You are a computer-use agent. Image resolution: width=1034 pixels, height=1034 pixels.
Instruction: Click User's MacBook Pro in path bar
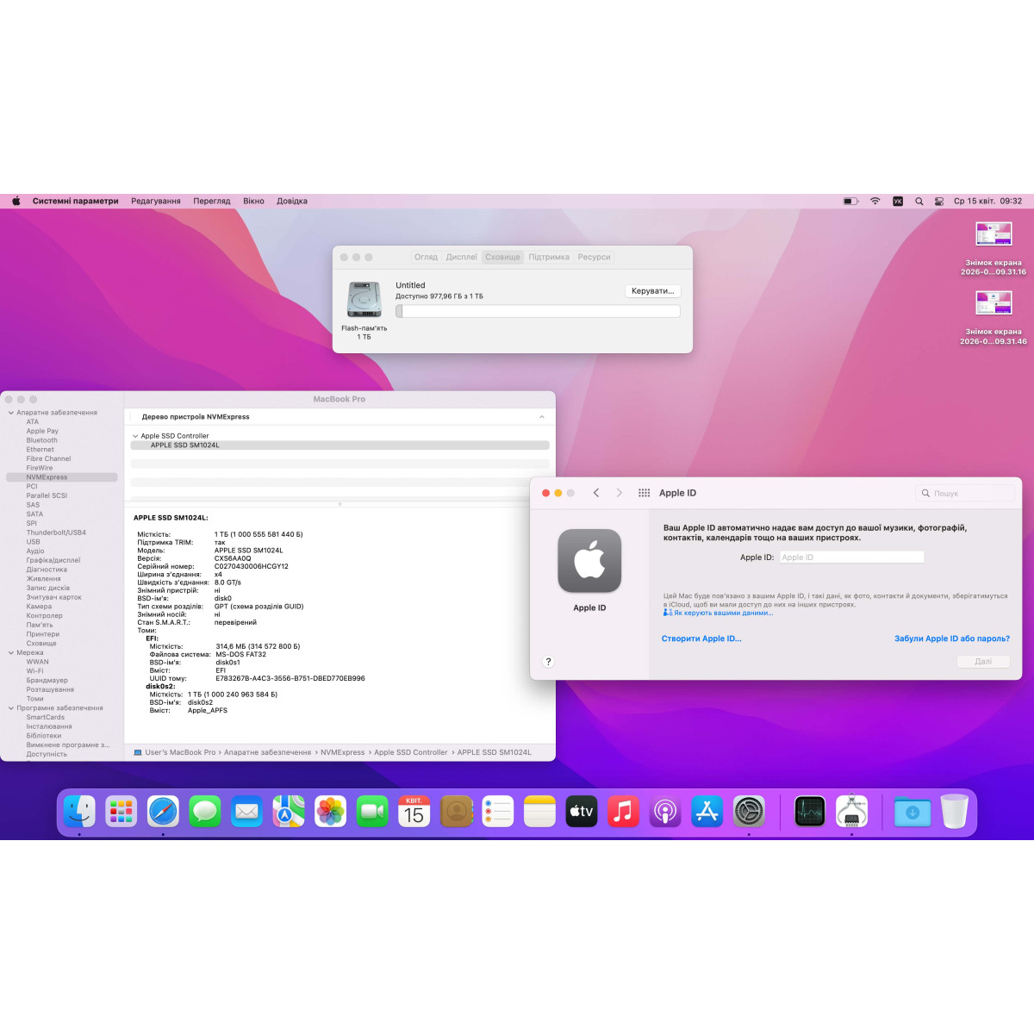[x=180, y=752]
